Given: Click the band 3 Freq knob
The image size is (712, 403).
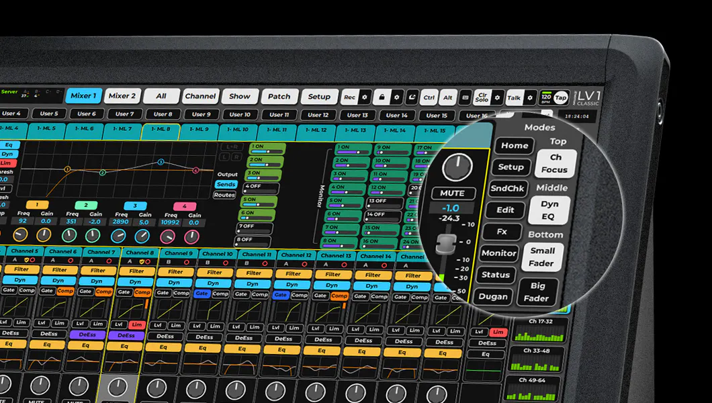Looking at the screenshot, I should pyautogui.click(x=118, y=236).
